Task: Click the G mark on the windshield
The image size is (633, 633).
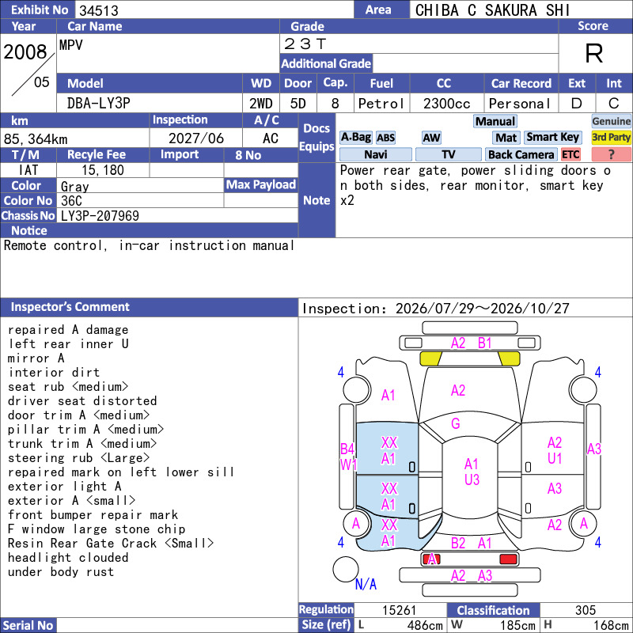Action: point(456,423)
